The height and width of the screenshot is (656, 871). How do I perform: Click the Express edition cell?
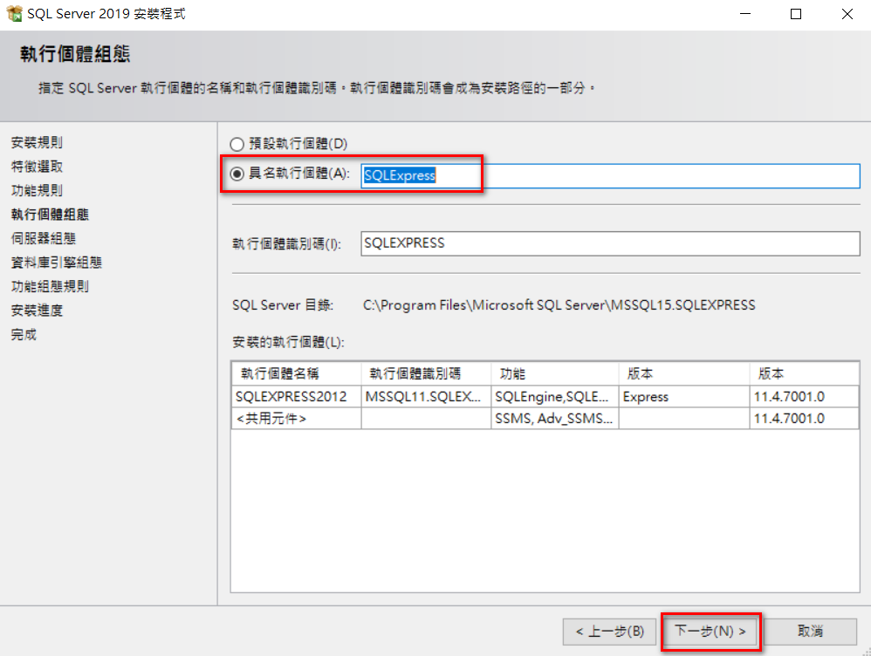[x=684, y=397]
